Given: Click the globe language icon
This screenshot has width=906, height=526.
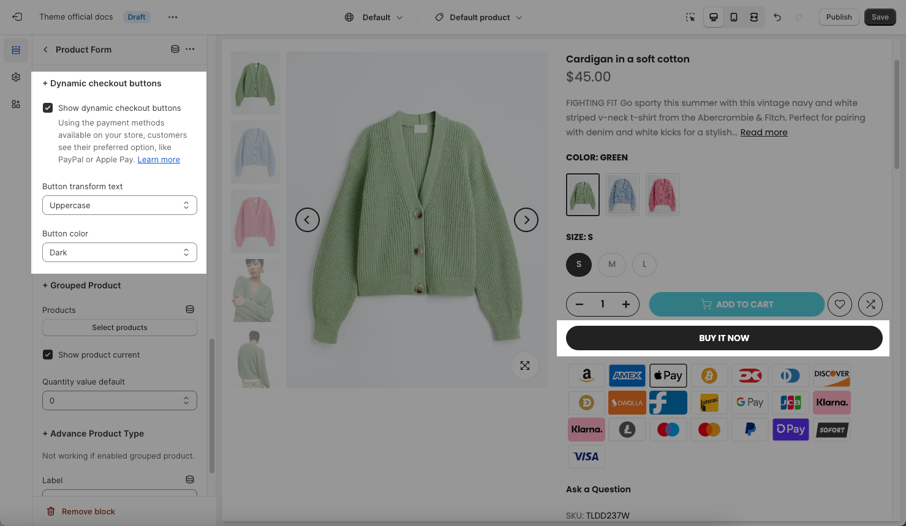Looking at the screenshot, I should 349,17.
